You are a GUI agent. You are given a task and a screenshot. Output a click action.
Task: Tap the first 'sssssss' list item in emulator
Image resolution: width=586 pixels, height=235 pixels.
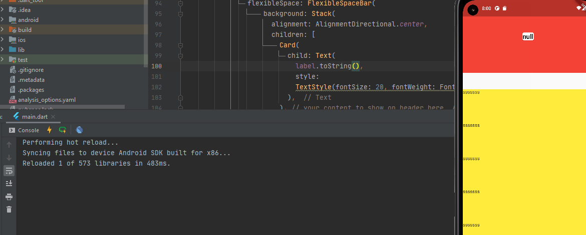tap(471, 92)
